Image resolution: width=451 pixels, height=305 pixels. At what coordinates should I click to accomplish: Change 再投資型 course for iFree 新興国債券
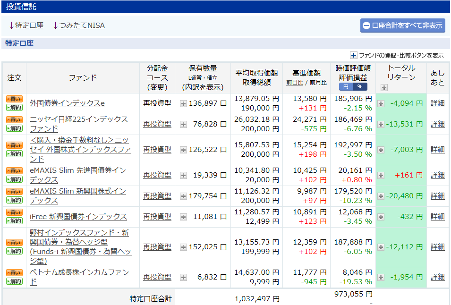click(x=157, y=217)
